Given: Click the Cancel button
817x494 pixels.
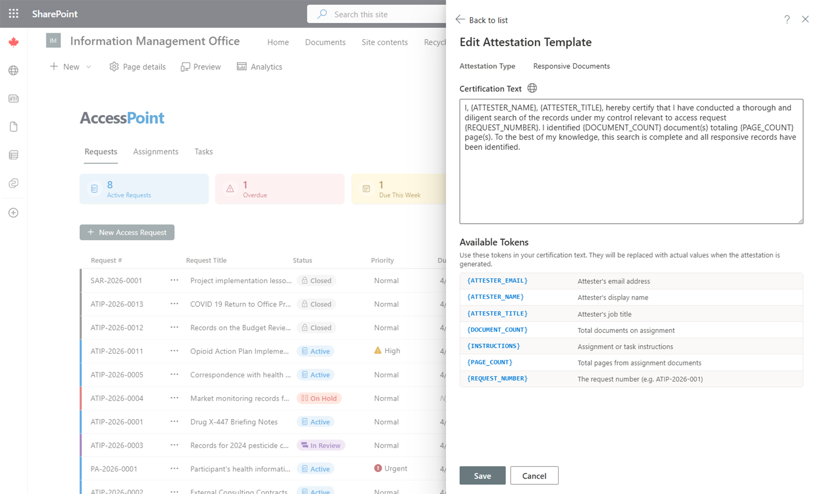Looking at the screenshot, I should [534, 476].
